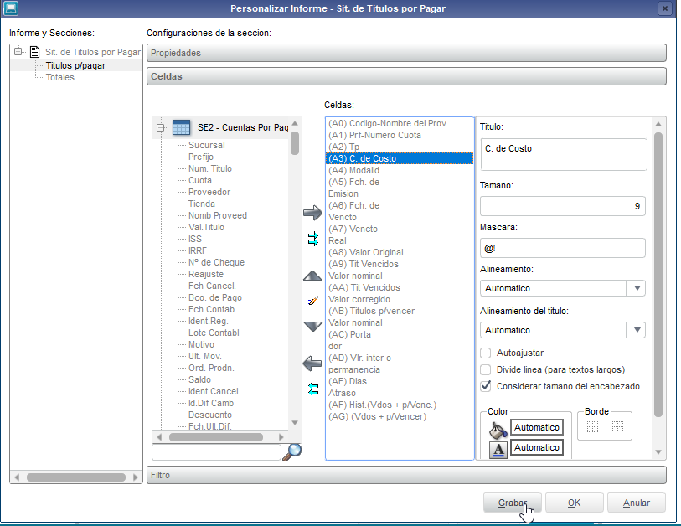Select field Saldo in the tree
681x526 pixels.
tap(199, 379)
